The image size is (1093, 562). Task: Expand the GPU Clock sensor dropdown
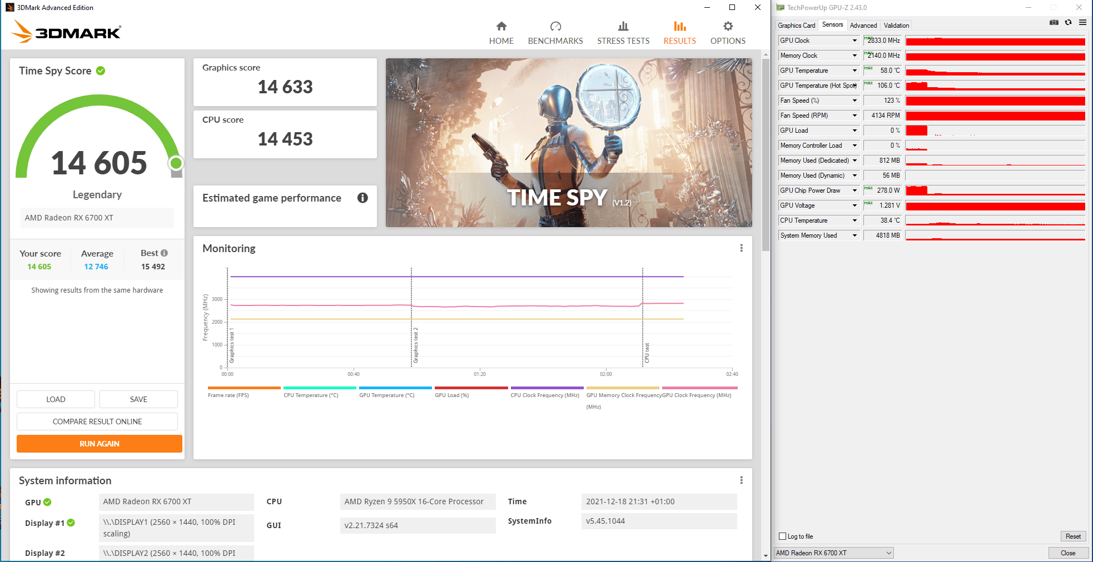[854, 41]
